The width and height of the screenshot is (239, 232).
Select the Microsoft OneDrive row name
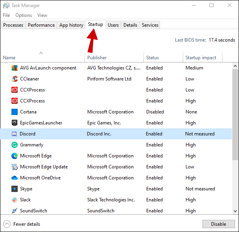pos(40,178)
